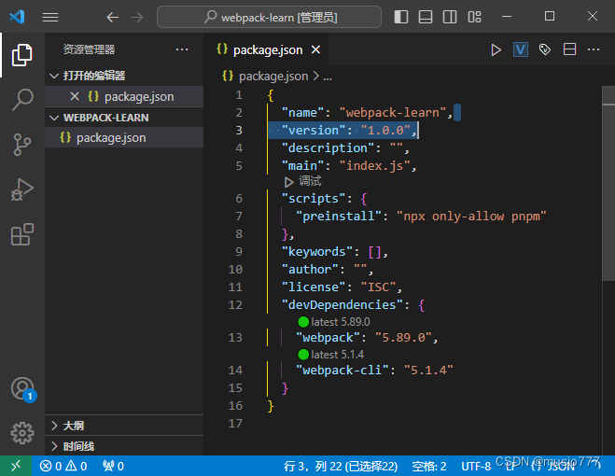Screen dimensions: 615x476
Task: Click the split editor icon
Action: [569, 49]
